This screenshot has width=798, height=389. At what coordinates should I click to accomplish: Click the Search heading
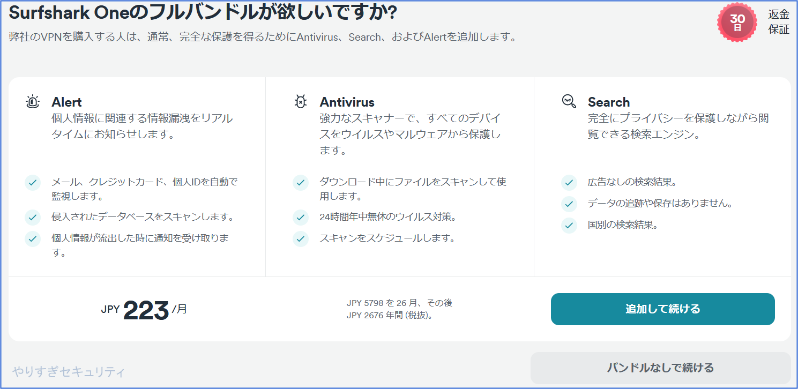coord(609,102)
